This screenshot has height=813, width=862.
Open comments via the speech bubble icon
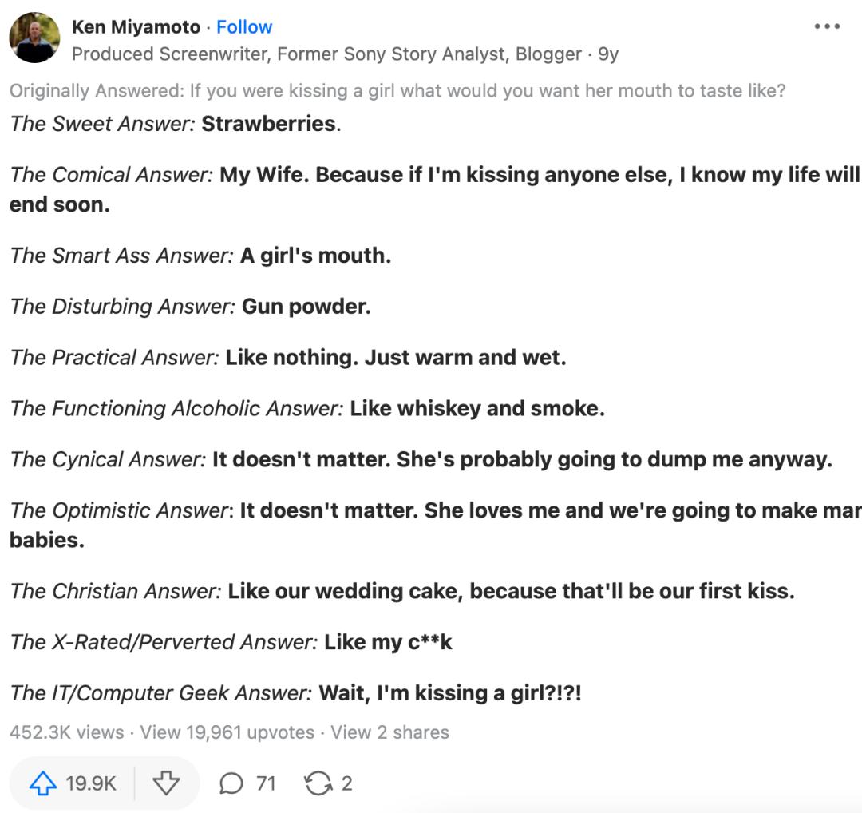[x=231, y=784]
